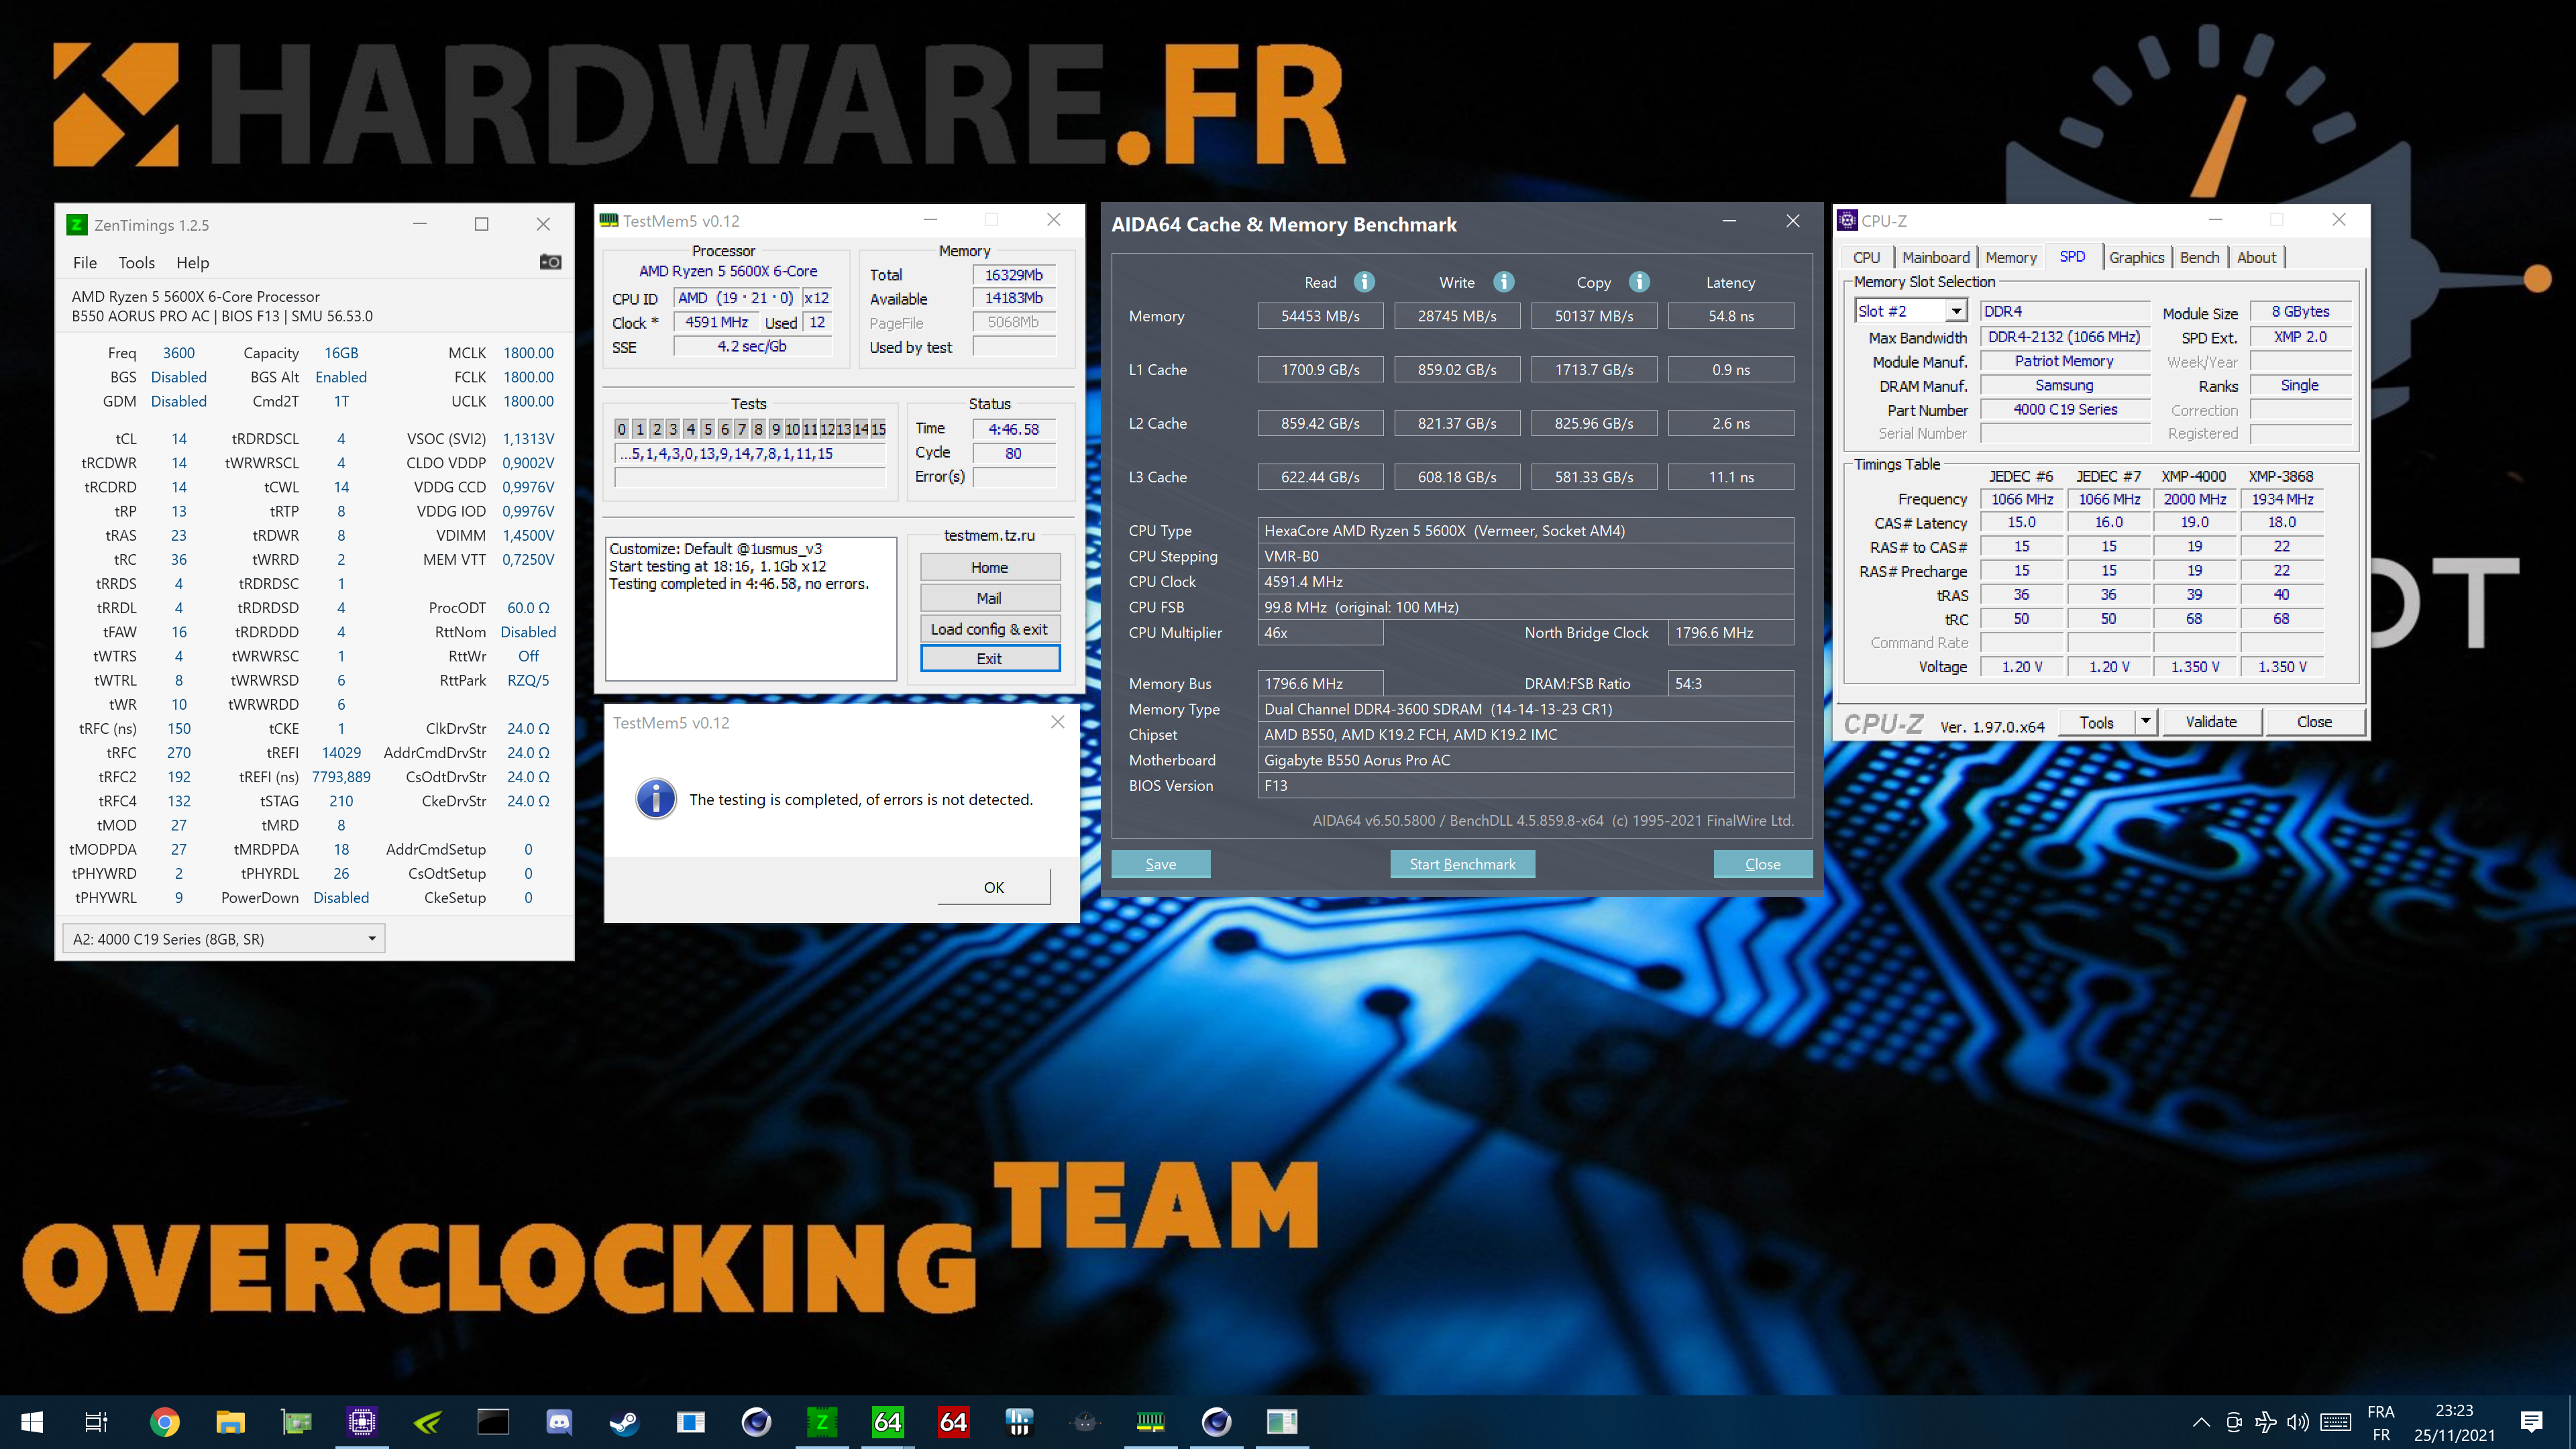Open Google Chrome from the taskbar
This screenshot has width=2576, height=1449.
point(164,1421)
